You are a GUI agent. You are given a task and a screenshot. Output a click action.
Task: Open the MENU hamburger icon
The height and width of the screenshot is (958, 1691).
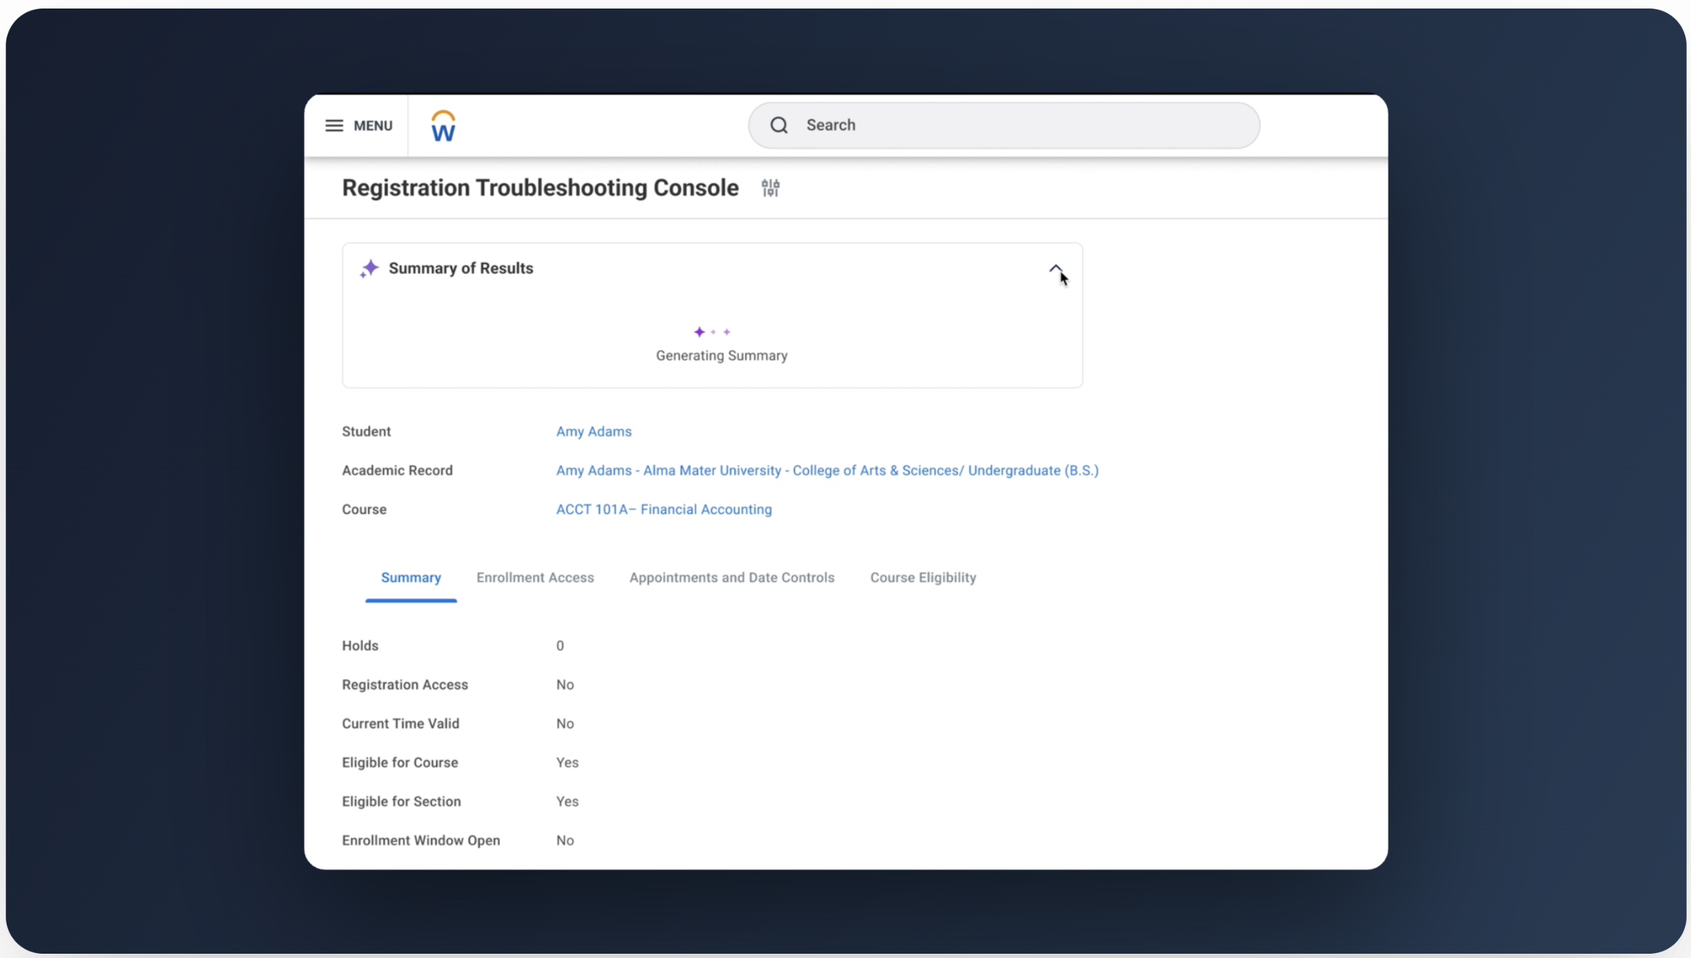pos(333,125)
